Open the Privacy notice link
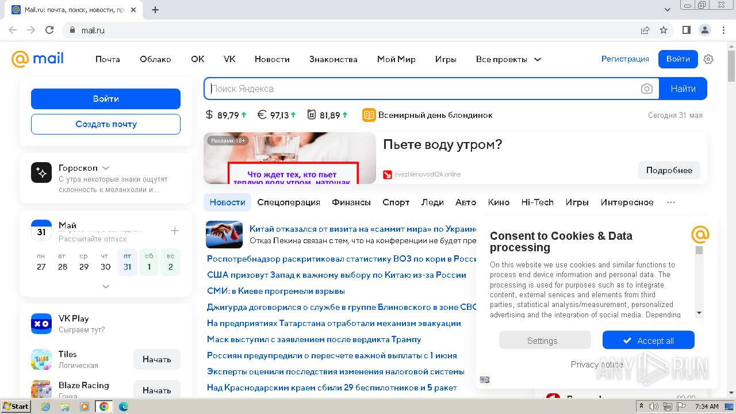736x414 pixels. point(597,365)
